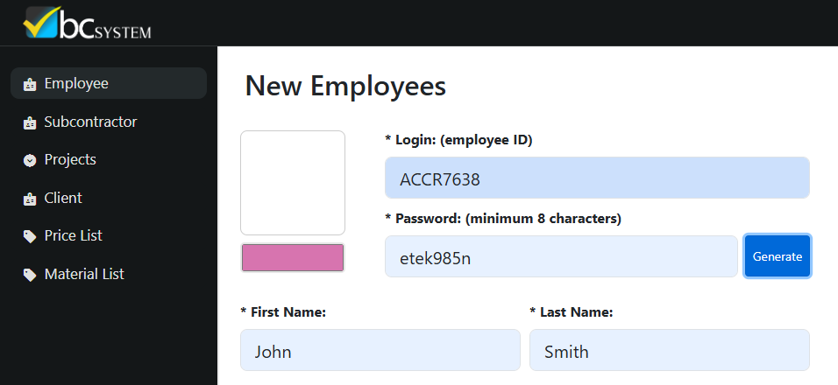Click the Projects clock icon

click(30, 160)
